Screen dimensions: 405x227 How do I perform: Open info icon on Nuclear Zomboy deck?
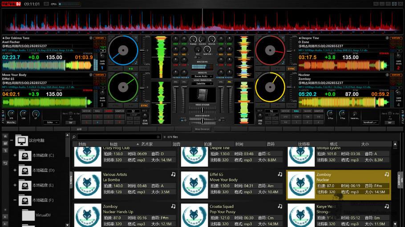pos(387,75)
